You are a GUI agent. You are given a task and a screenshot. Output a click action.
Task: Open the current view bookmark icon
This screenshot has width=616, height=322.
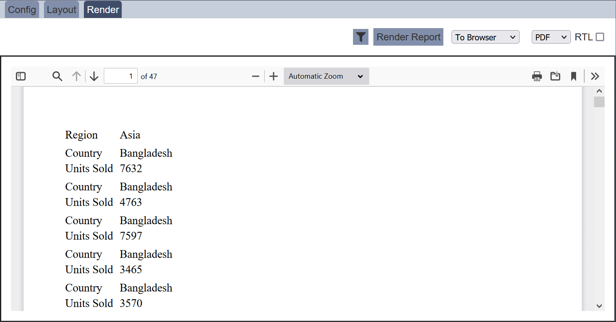[x=574, y=76]
